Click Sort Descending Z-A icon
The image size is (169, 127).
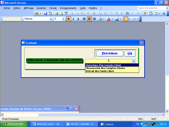click(x=105, y=13)
